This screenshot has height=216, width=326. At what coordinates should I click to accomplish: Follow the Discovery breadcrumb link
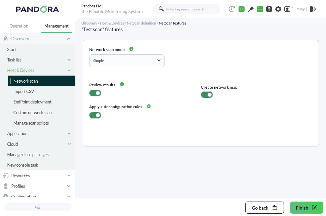point(89,23)
